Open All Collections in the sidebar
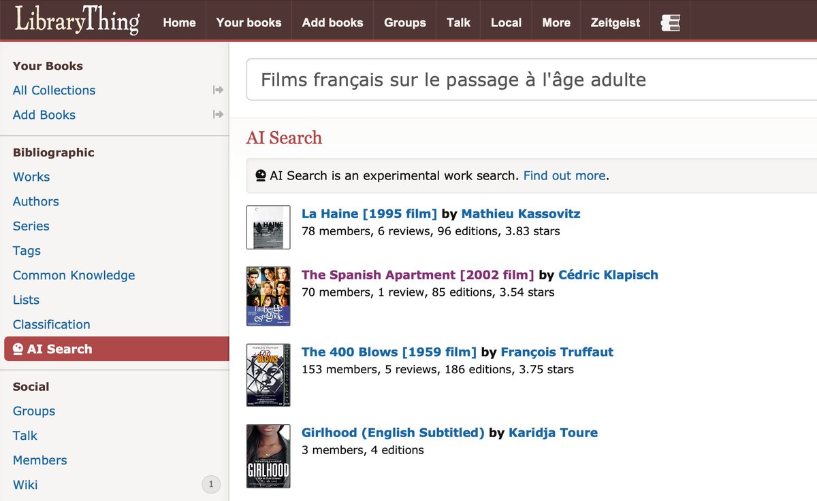The height and width of the screenshot is (501, 817). coord(54,90)
